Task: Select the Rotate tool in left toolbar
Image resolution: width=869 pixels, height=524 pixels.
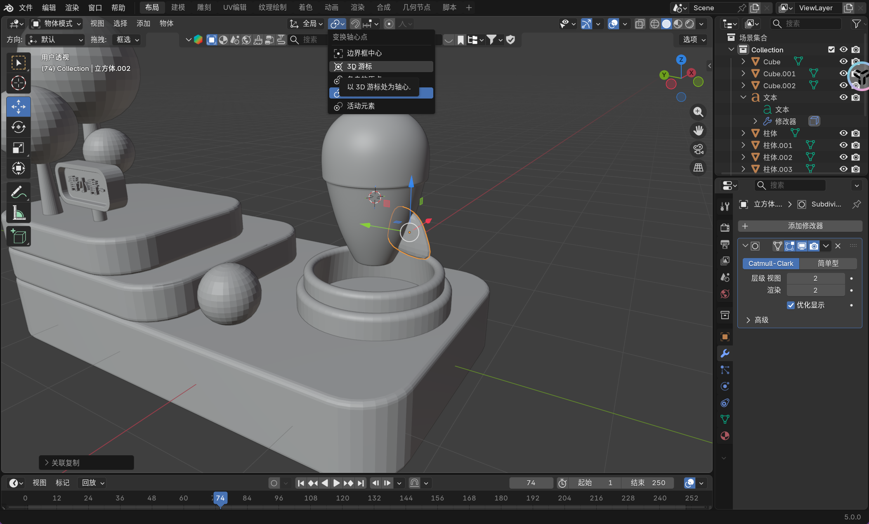Action: (18, 127)
